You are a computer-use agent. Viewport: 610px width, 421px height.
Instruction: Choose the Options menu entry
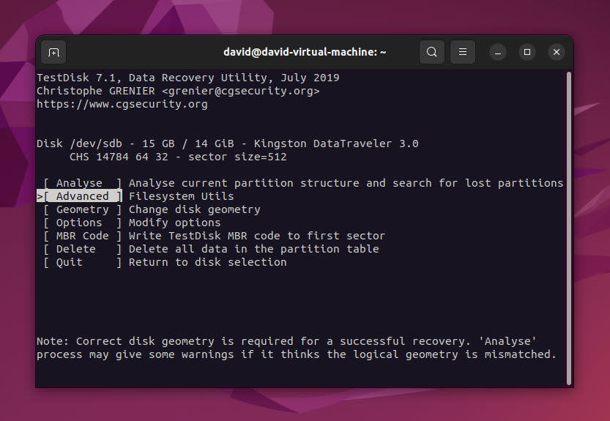coord(83,223)
